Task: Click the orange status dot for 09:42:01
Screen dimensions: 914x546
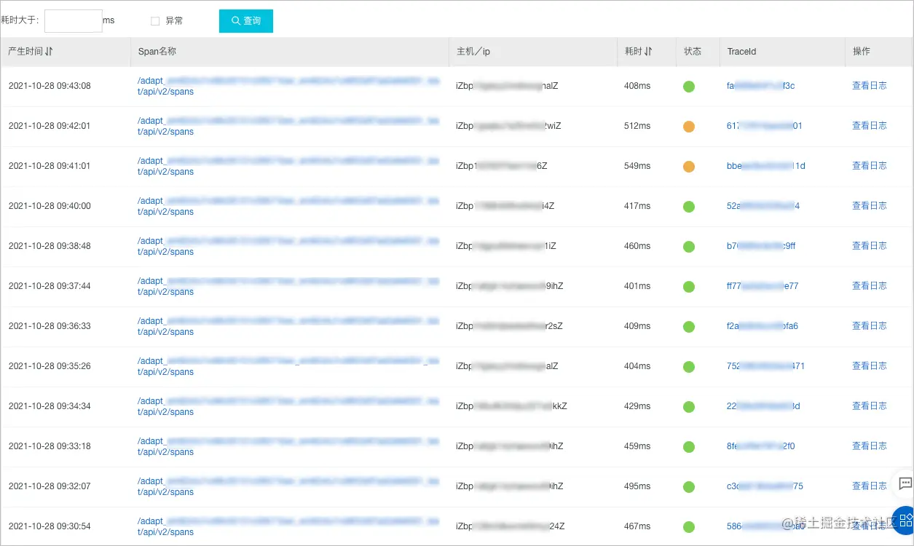Action: coord(689,127)
